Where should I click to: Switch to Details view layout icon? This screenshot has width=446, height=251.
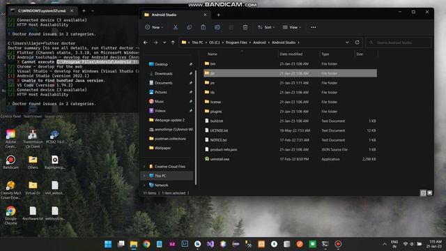coord(423,193)
